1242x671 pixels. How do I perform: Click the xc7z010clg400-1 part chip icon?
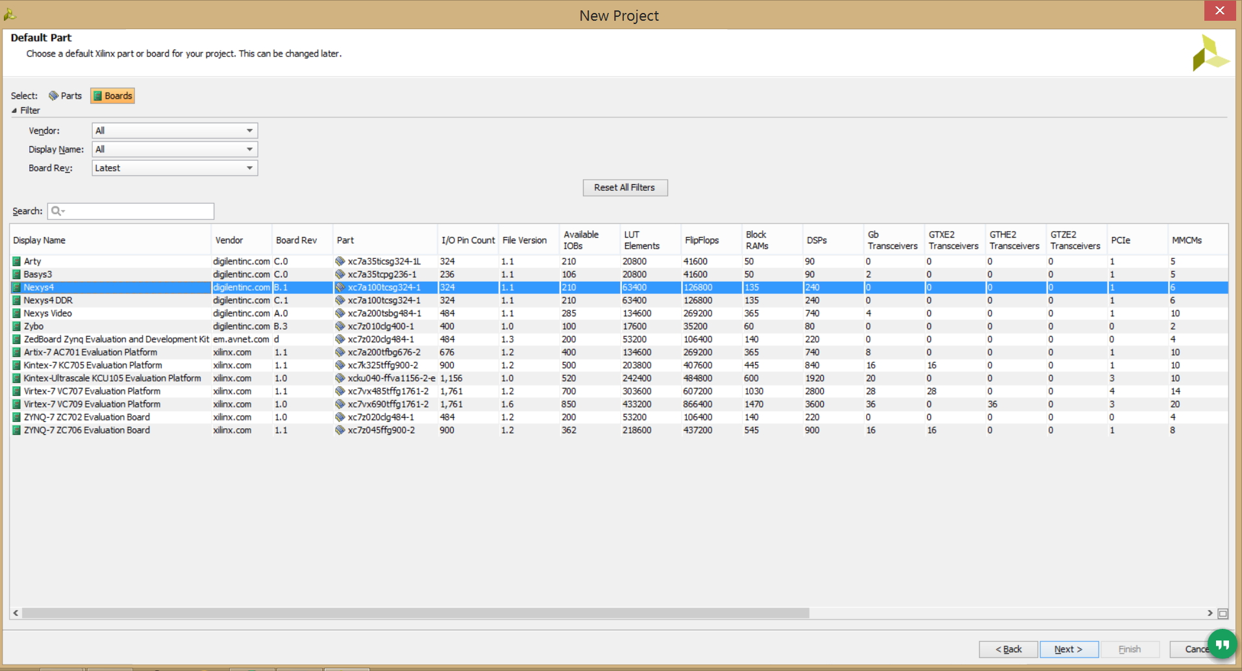[x=340, y=326]
